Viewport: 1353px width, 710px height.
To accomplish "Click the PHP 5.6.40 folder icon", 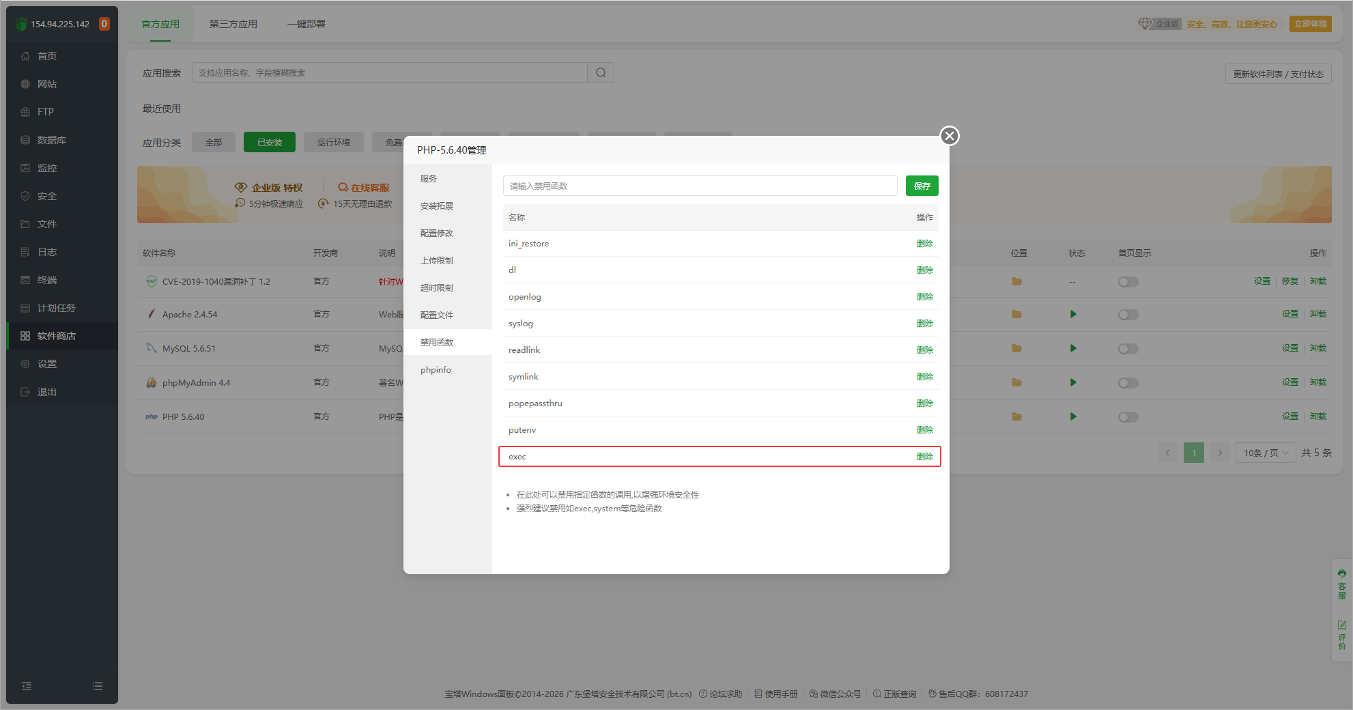I will (x=1016, y=417).
